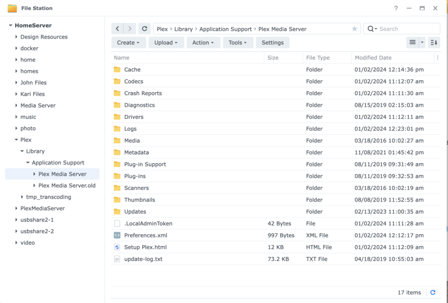Focus the Search input field
The width and height of the screenshot is (448, 303).
point(408,29)
